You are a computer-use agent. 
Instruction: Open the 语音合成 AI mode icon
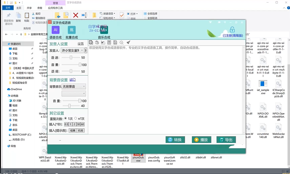[x=56, y=30]
